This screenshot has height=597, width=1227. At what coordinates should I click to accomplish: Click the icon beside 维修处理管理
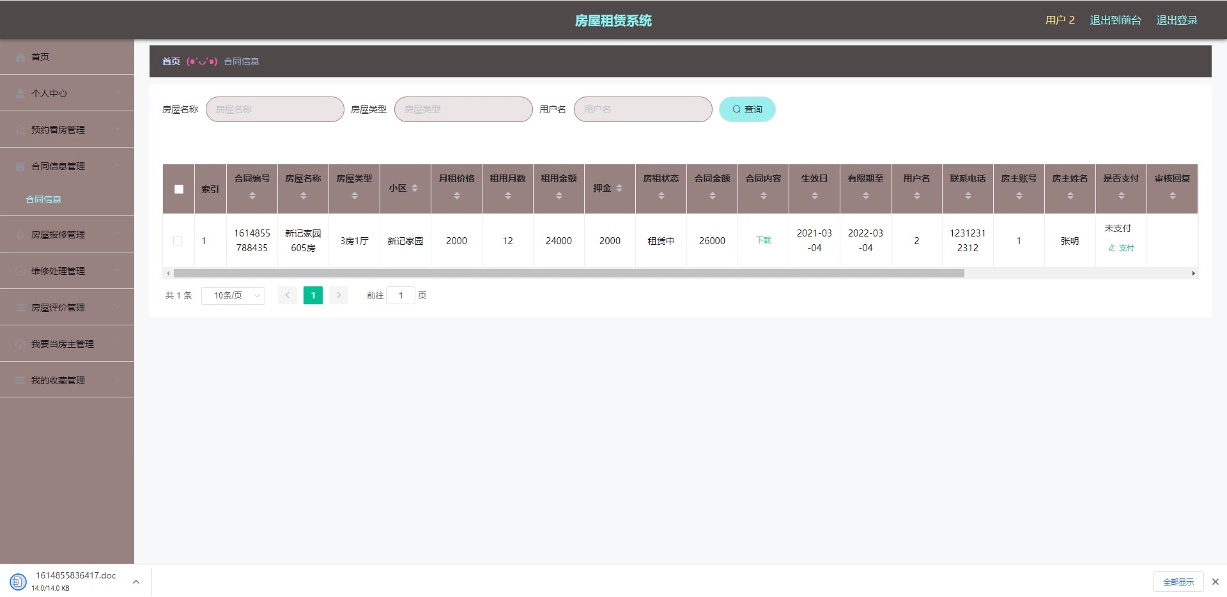coord(20,271)
